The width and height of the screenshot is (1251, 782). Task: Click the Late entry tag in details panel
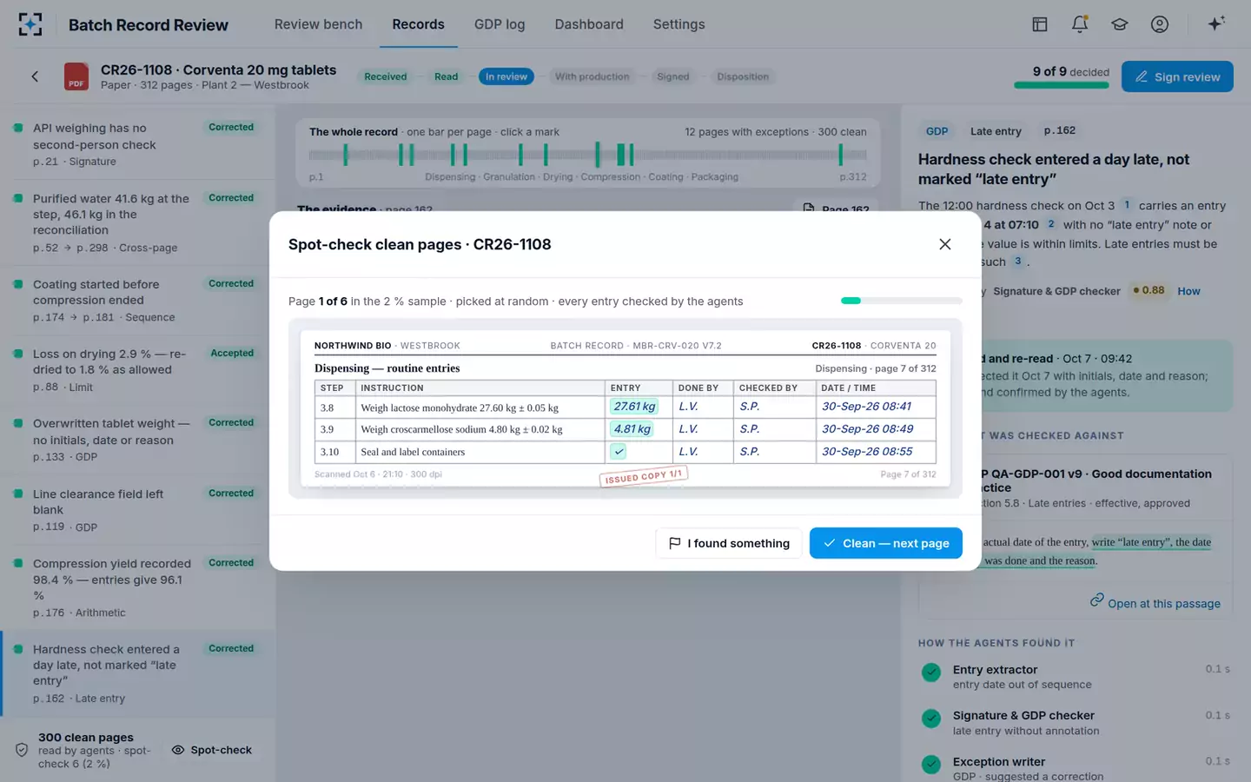click(996, 131)
